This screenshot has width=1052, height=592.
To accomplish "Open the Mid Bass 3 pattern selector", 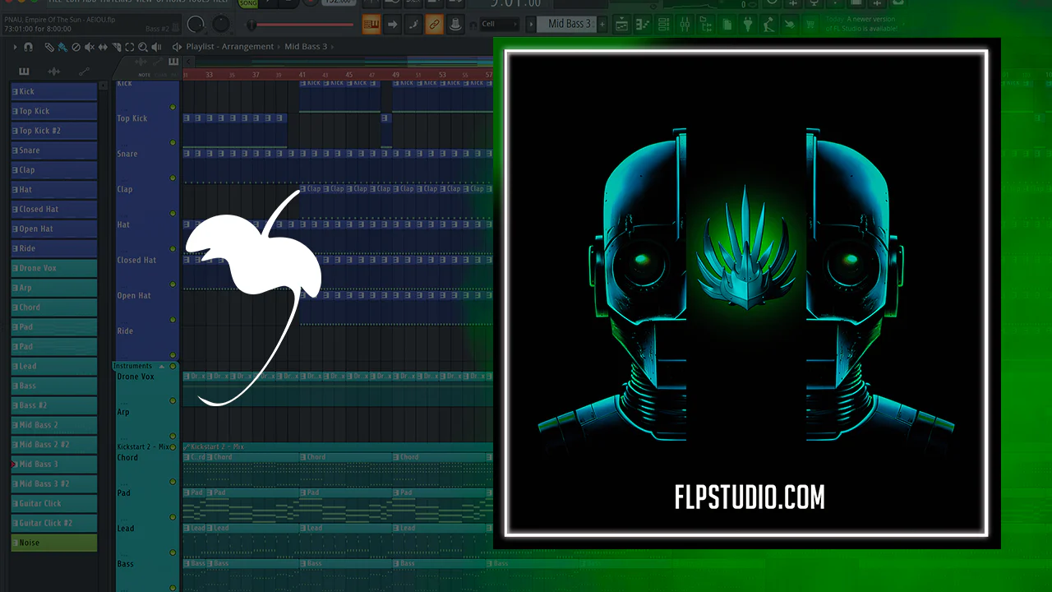I will (x=567, y=25).
